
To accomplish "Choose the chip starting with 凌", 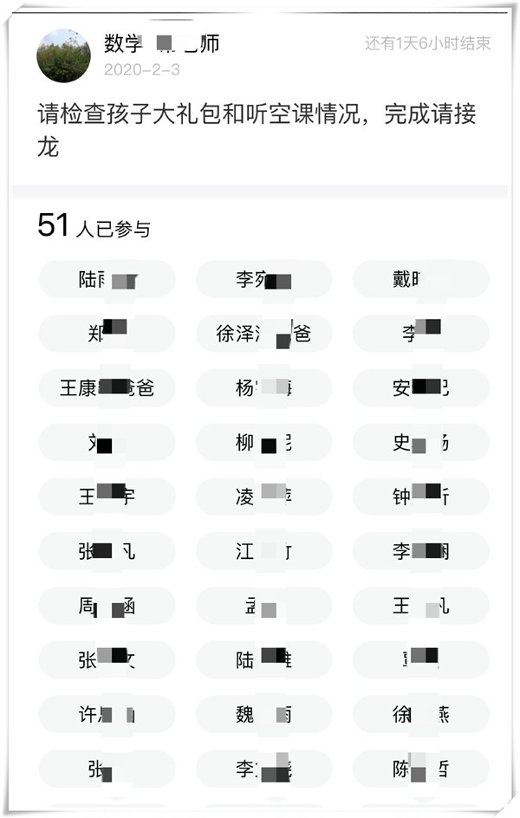I will pyautogui.click(x=264, y=497).
